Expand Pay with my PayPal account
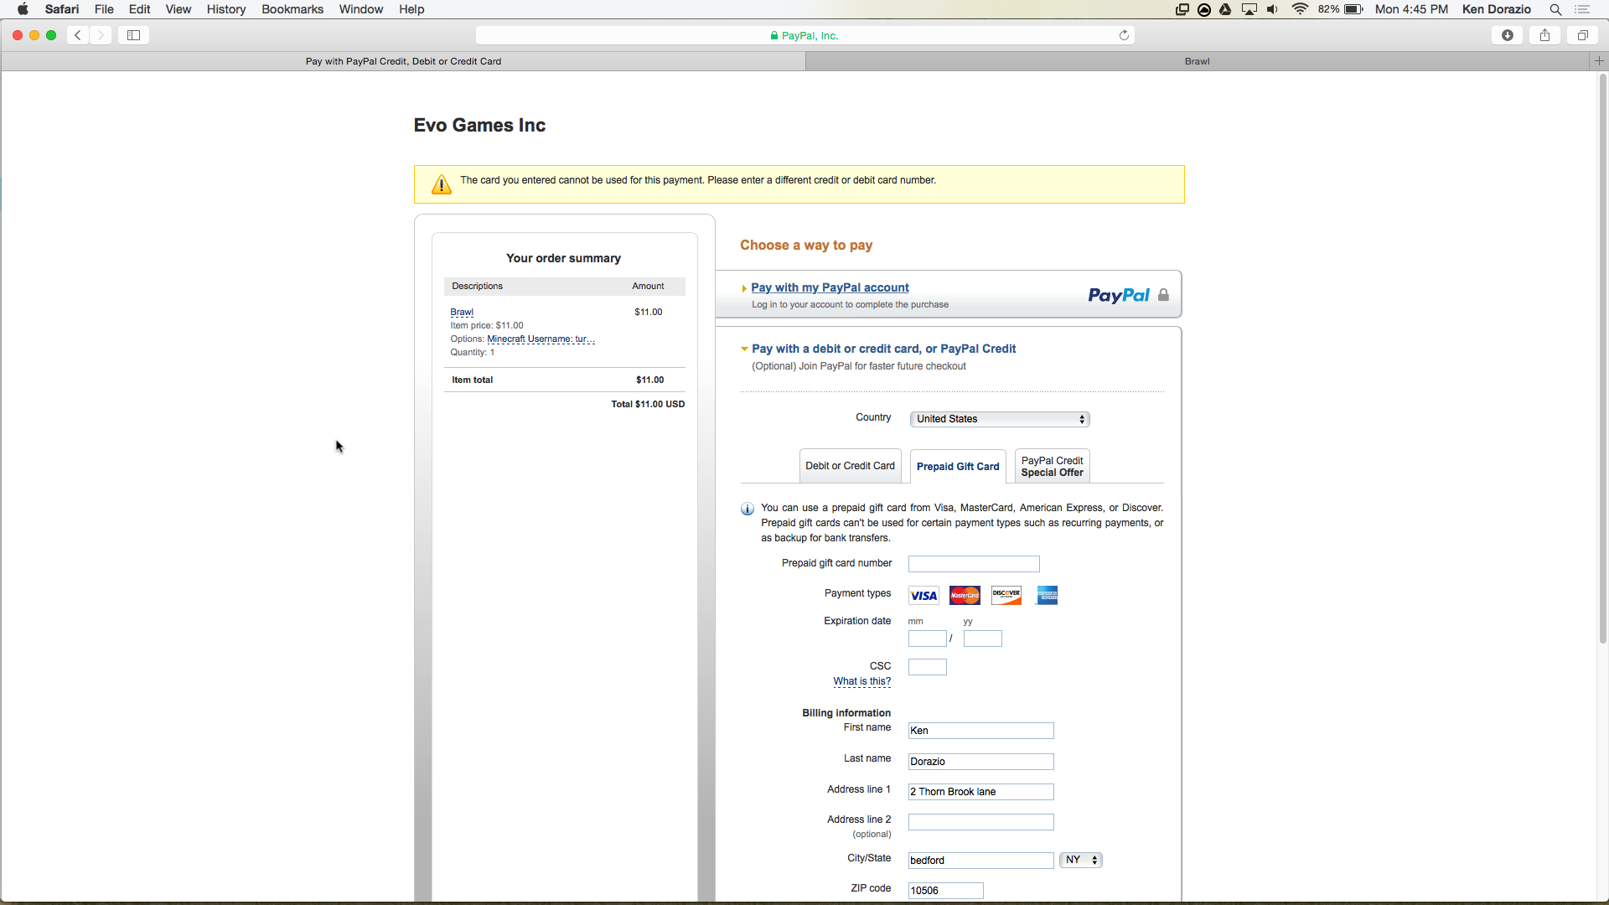This screenshot has height=905, width=1609. (x=830, y=287)
